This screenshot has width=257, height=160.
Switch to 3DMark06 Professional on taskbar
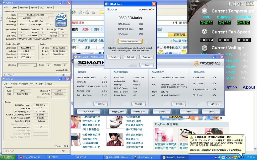point(175,157)
